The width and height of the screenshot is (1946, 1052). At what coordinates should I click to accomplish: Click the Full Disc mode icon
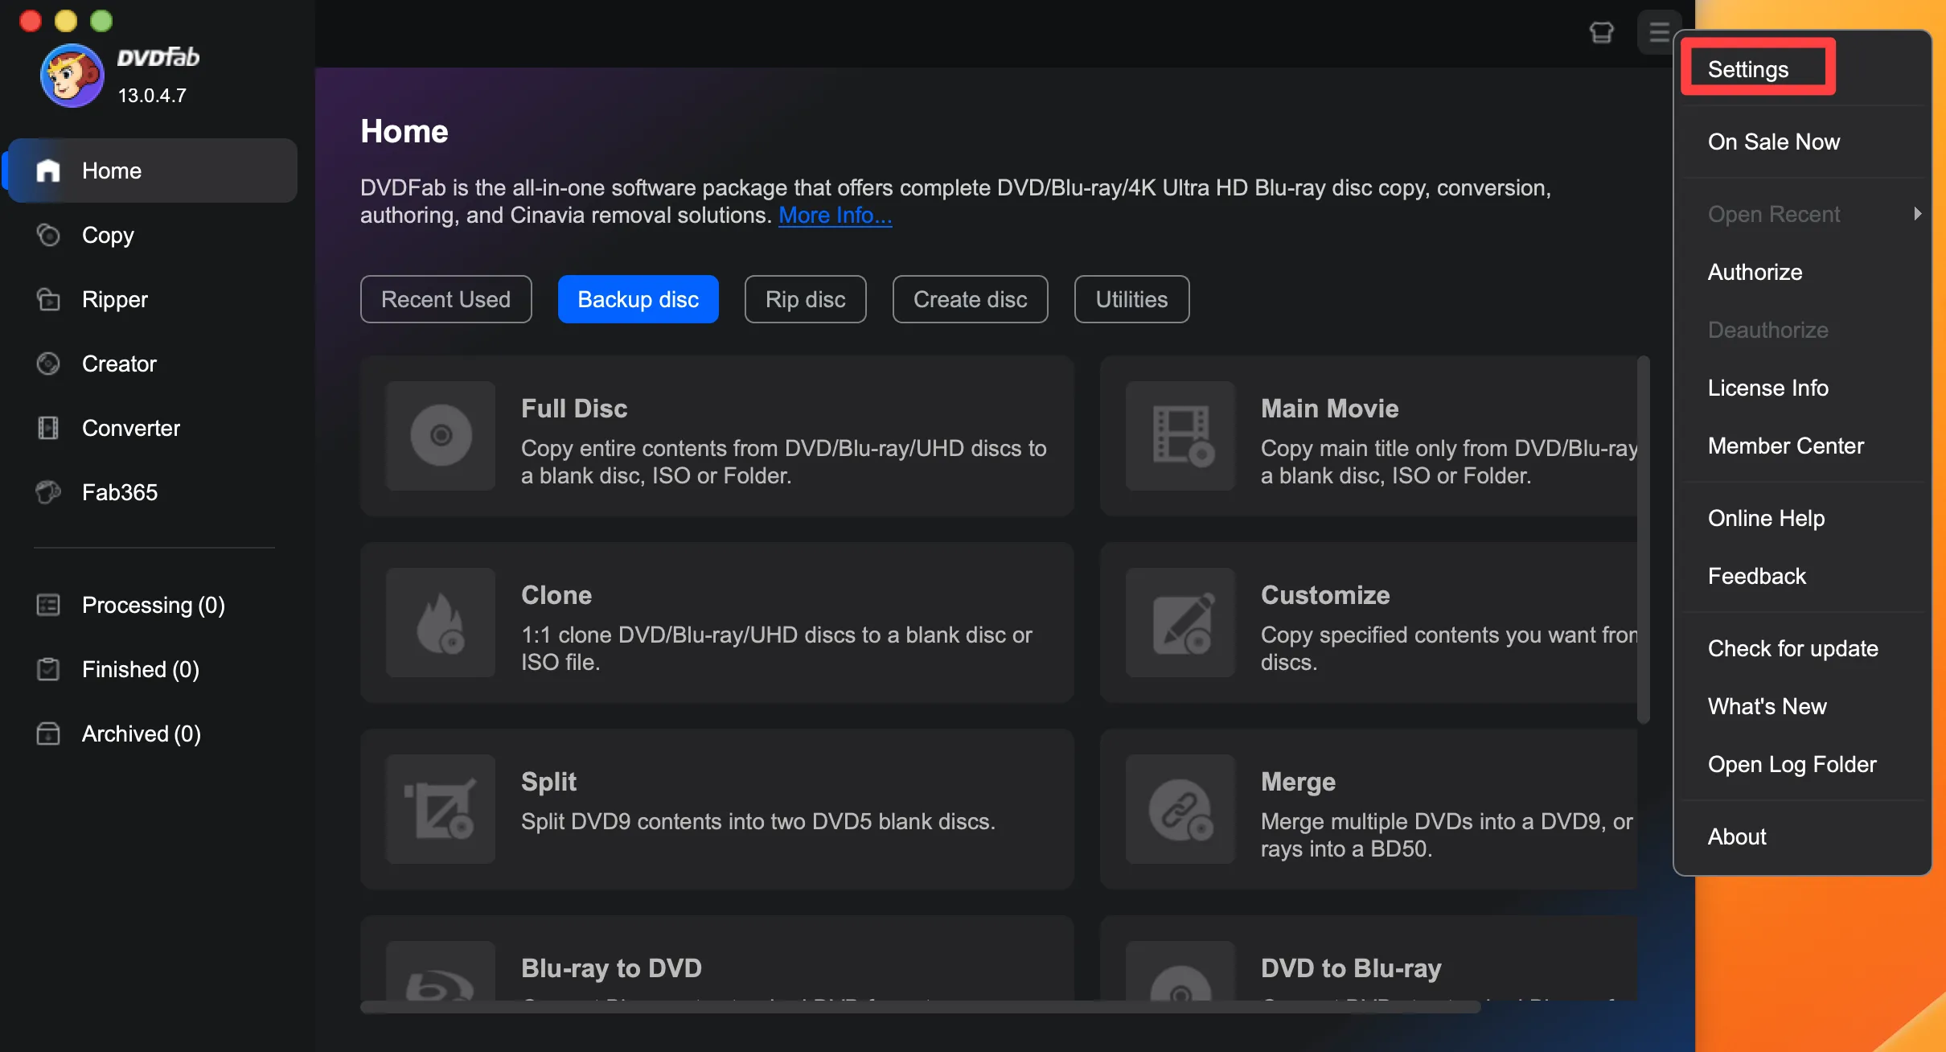click(441, 435)
